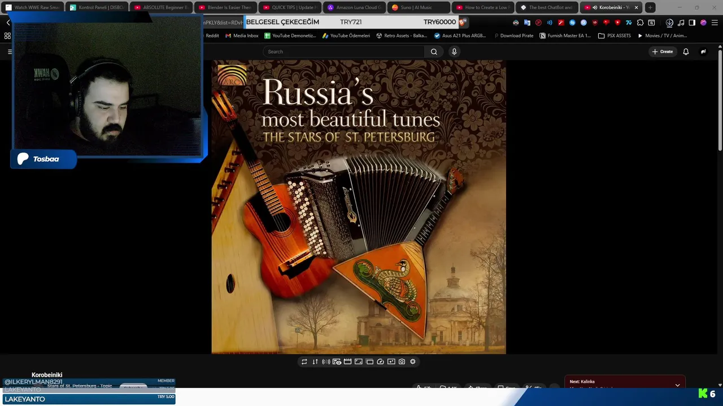Image resolution: width=723 pixels, height=406 pixels.
Task: Click the uBlock Origin shield extension icon
Action: (x=595, y=23)
